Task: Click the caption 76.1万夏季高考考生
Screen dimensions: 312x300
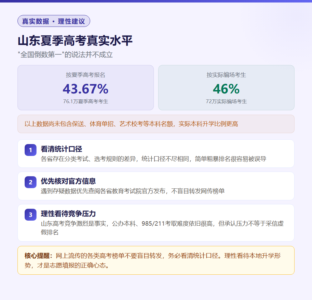Action: [x=85, y=101]
